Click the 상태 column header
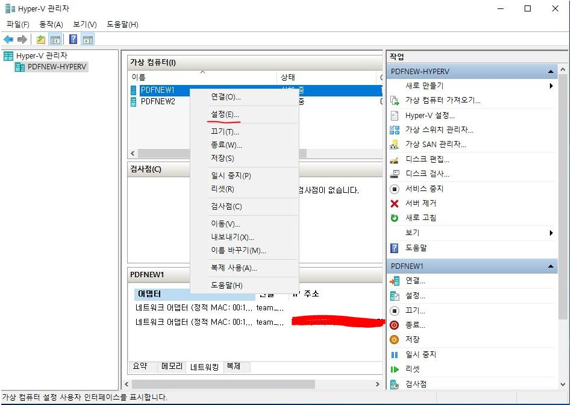 (x=326, y=77)
